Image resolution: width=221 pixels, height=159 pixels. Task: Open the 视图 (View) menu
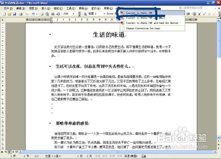tap(33, 8)
